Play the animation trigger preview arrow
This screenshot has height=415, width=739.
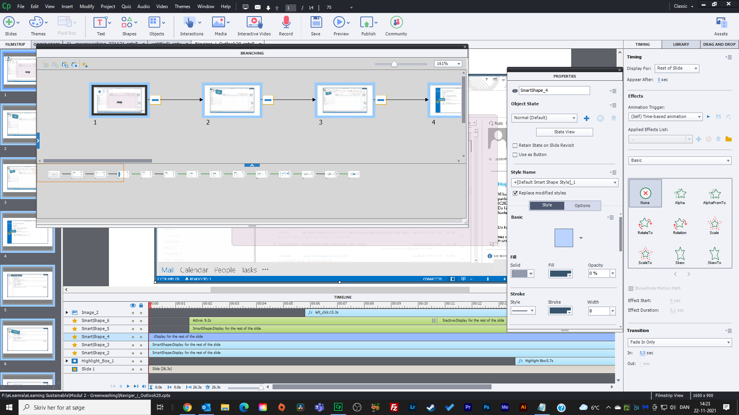point(708,116)
